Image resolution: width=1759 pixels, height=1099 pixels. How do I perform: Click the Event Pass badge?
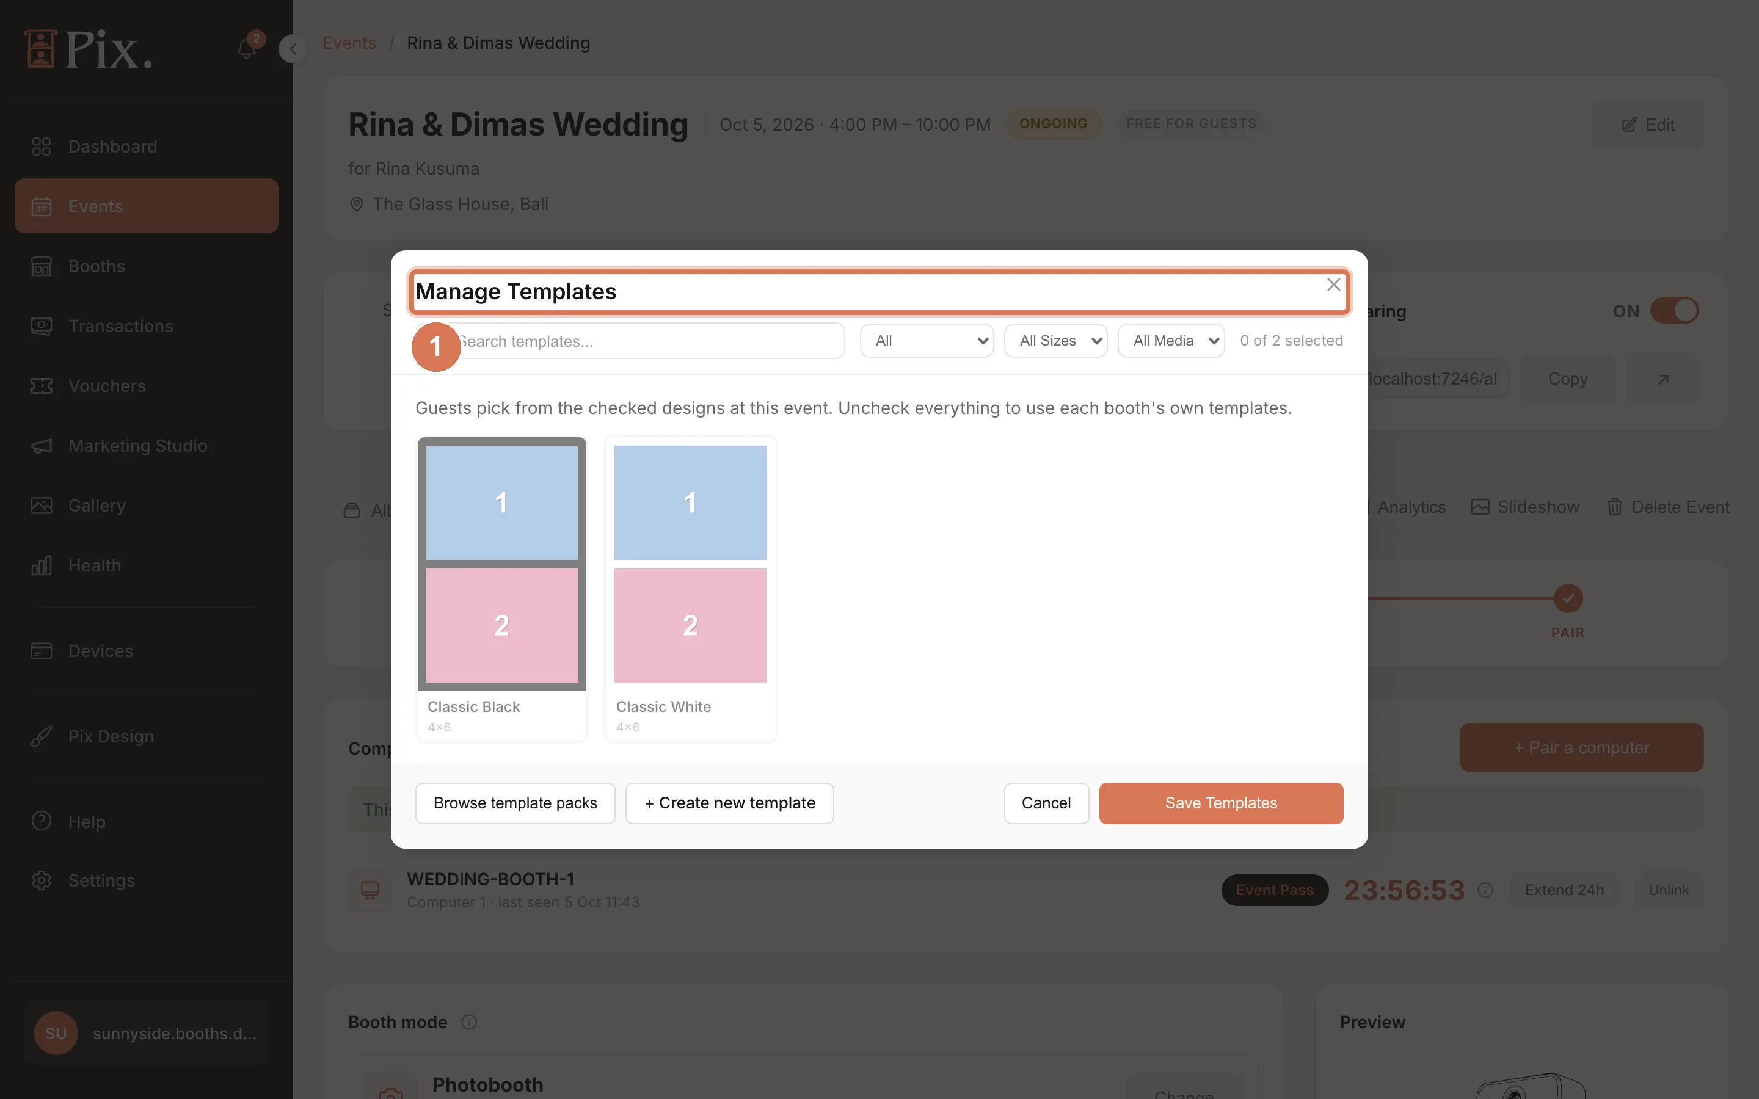pyautogui.click(x=1274, y=890)
